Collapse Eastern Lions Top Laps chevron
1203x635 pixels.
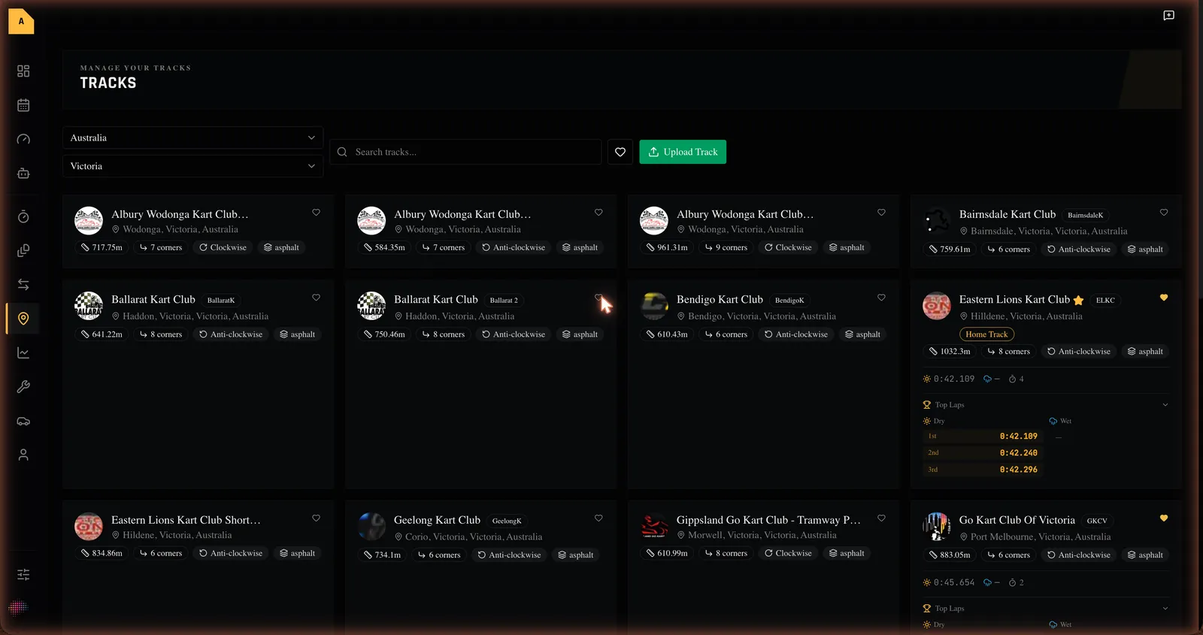pyautogui.click(x=1165, y=405)
